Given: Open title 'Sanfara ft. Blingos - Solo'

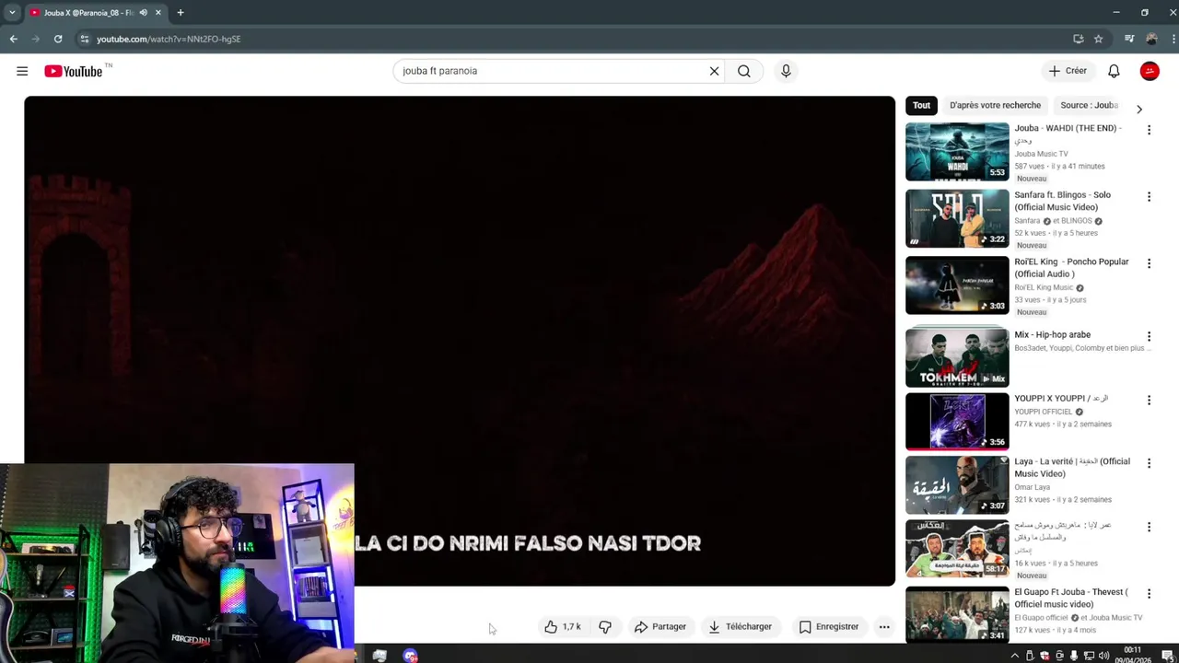Looking at the screenshot, I should [1062, 201].
